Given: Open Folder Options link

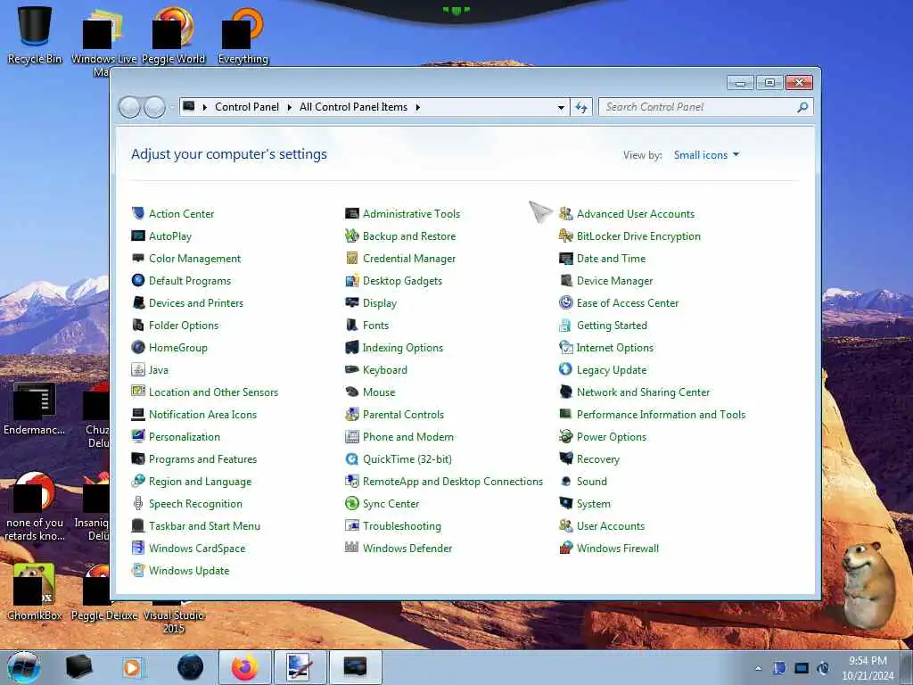Looking at the screenshot, I should pyautogui.click(x=184, y=325).
